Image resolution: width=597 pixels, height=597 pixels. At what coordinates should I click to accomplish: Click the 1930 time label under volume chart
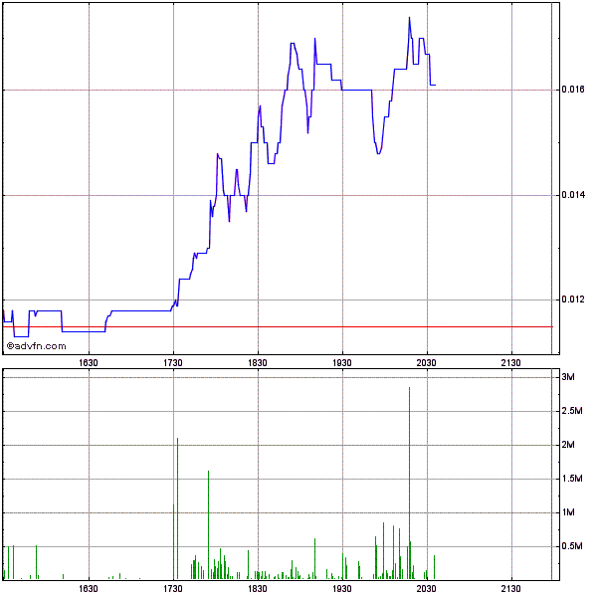tap(342, 589)
